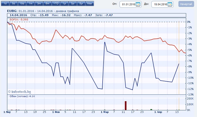197x117 pixels.
Task: Choose the 3yr range button
Action: tap(73, 3)
